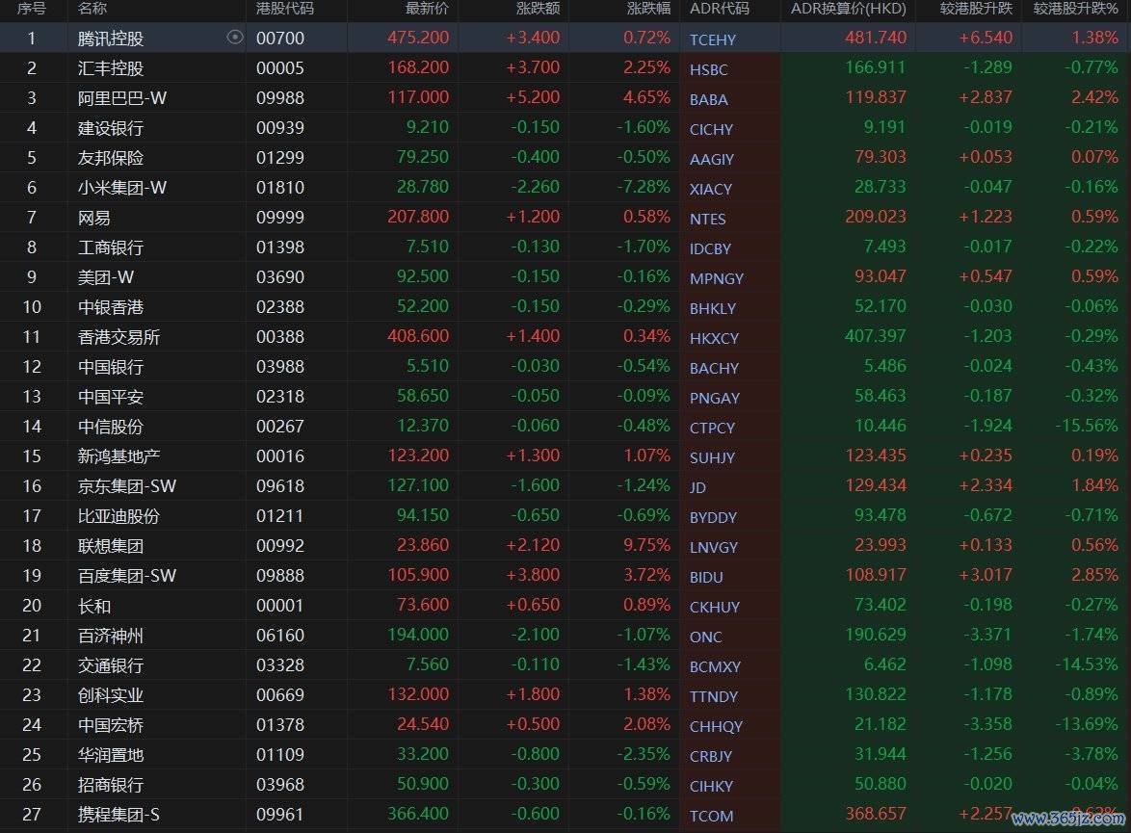Select the 百度集团-SW stock name

click(127, 576)
